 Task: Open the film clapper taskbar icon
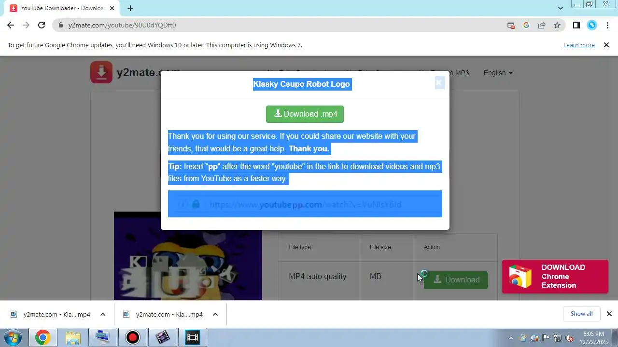click(162, 337)
